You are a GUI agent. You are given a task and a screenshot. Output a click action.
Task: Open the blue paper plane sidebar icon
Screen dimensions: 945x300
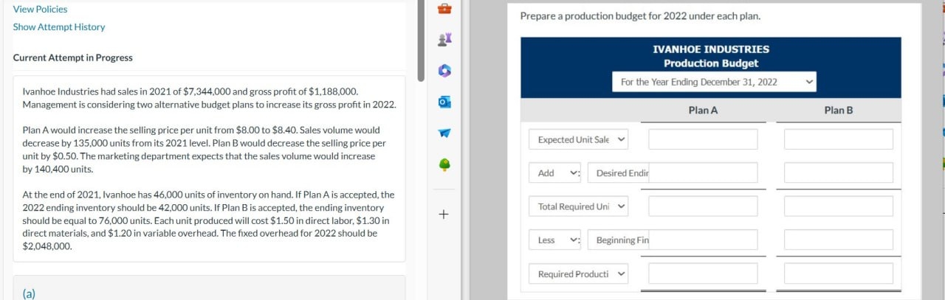(x=444, y=133)
